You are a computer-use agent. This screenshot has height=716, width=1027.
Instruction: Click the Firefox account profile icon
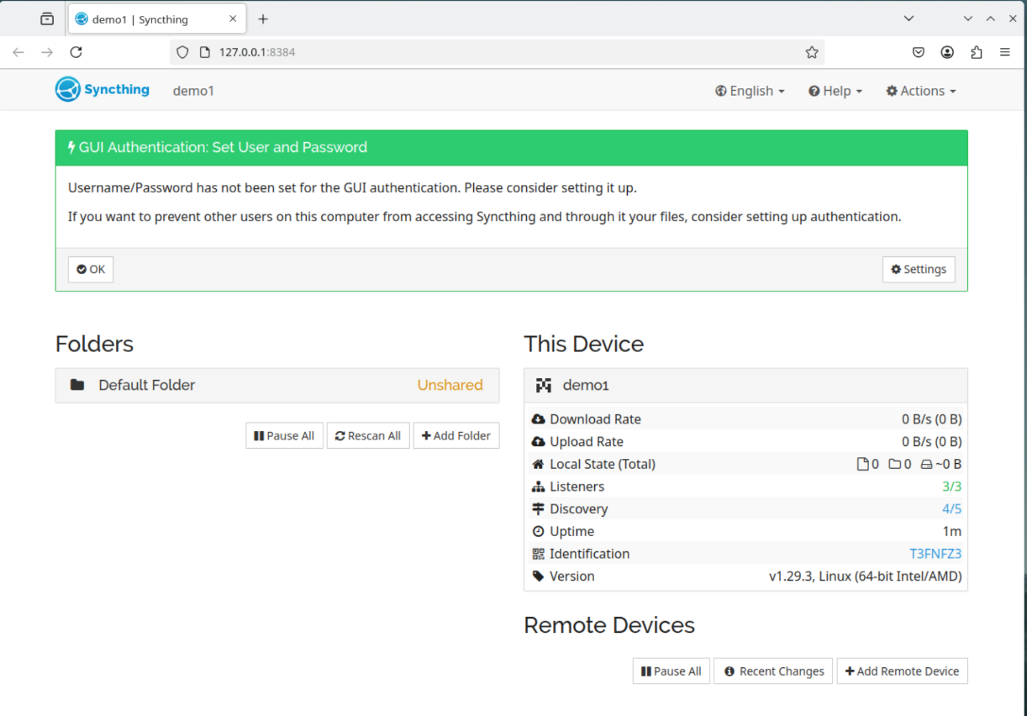pyautogui.click(x=947, y=52)
